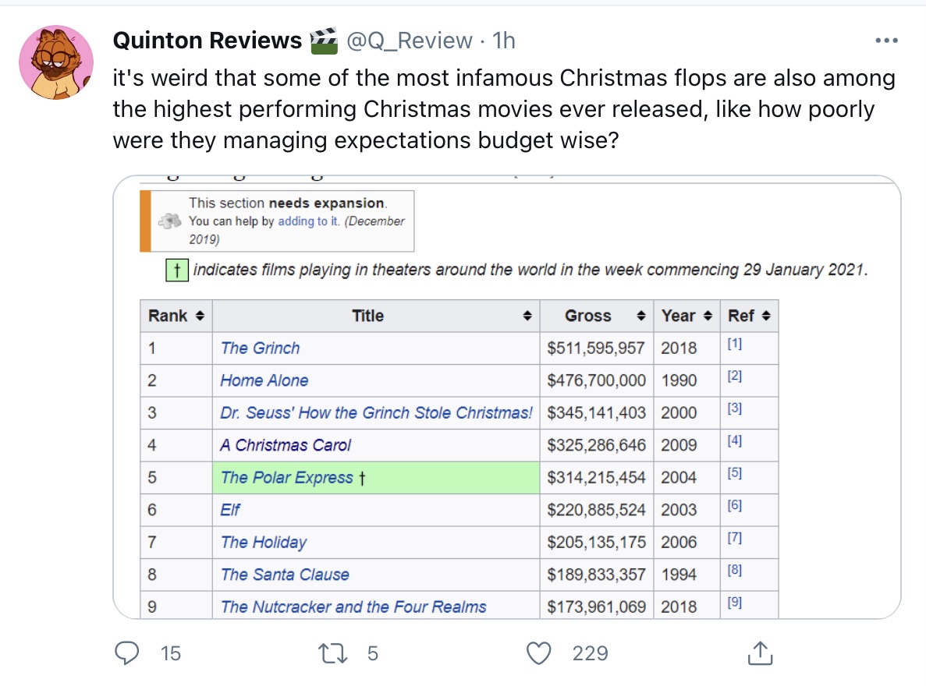Viewport: 926px width, 686px height.
Task: Open Dr. Seuss' How the Grinch Stole Christmas! link
Action: [376, 412]
